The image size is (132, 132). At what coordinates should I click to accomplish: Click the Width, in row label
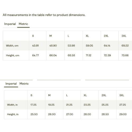point(12,105)
